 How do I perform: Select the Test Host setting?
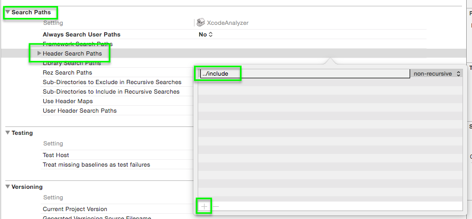(55, 155)
